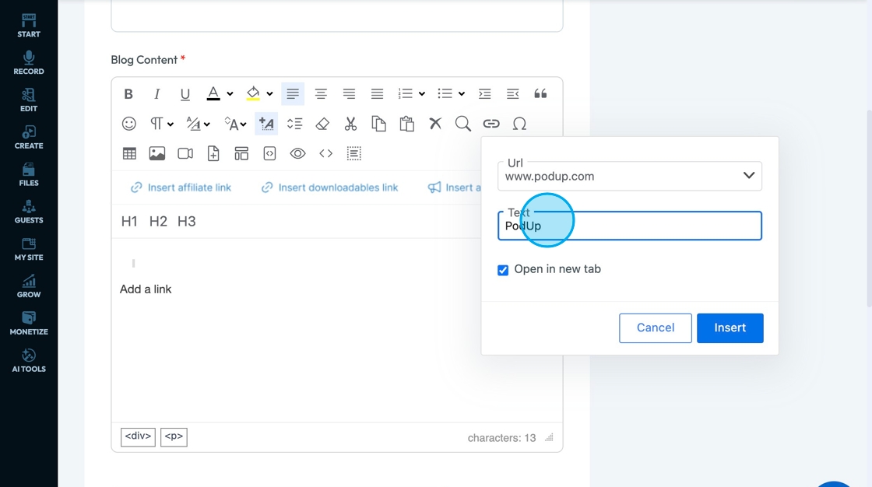Image resolution: width=872 pixels, height=487 pixels.
Task: Adjust line height setting
Action: (x=295, y=124)
